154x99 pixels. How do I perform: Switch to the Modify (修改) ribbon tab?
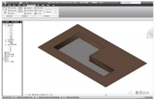(24, 5)
